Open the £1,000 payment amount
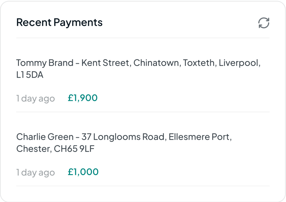This screenshot has width=286, height=202. 83,172
